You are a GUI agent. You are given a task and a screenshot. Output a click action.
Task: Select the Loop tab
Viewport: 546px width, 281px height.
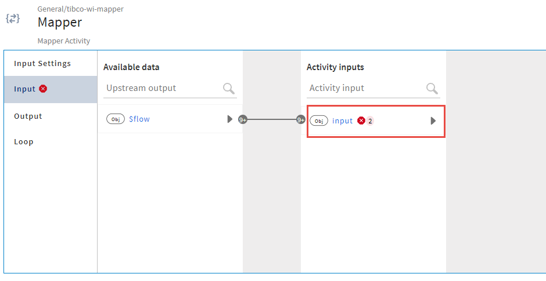point(24,141)
